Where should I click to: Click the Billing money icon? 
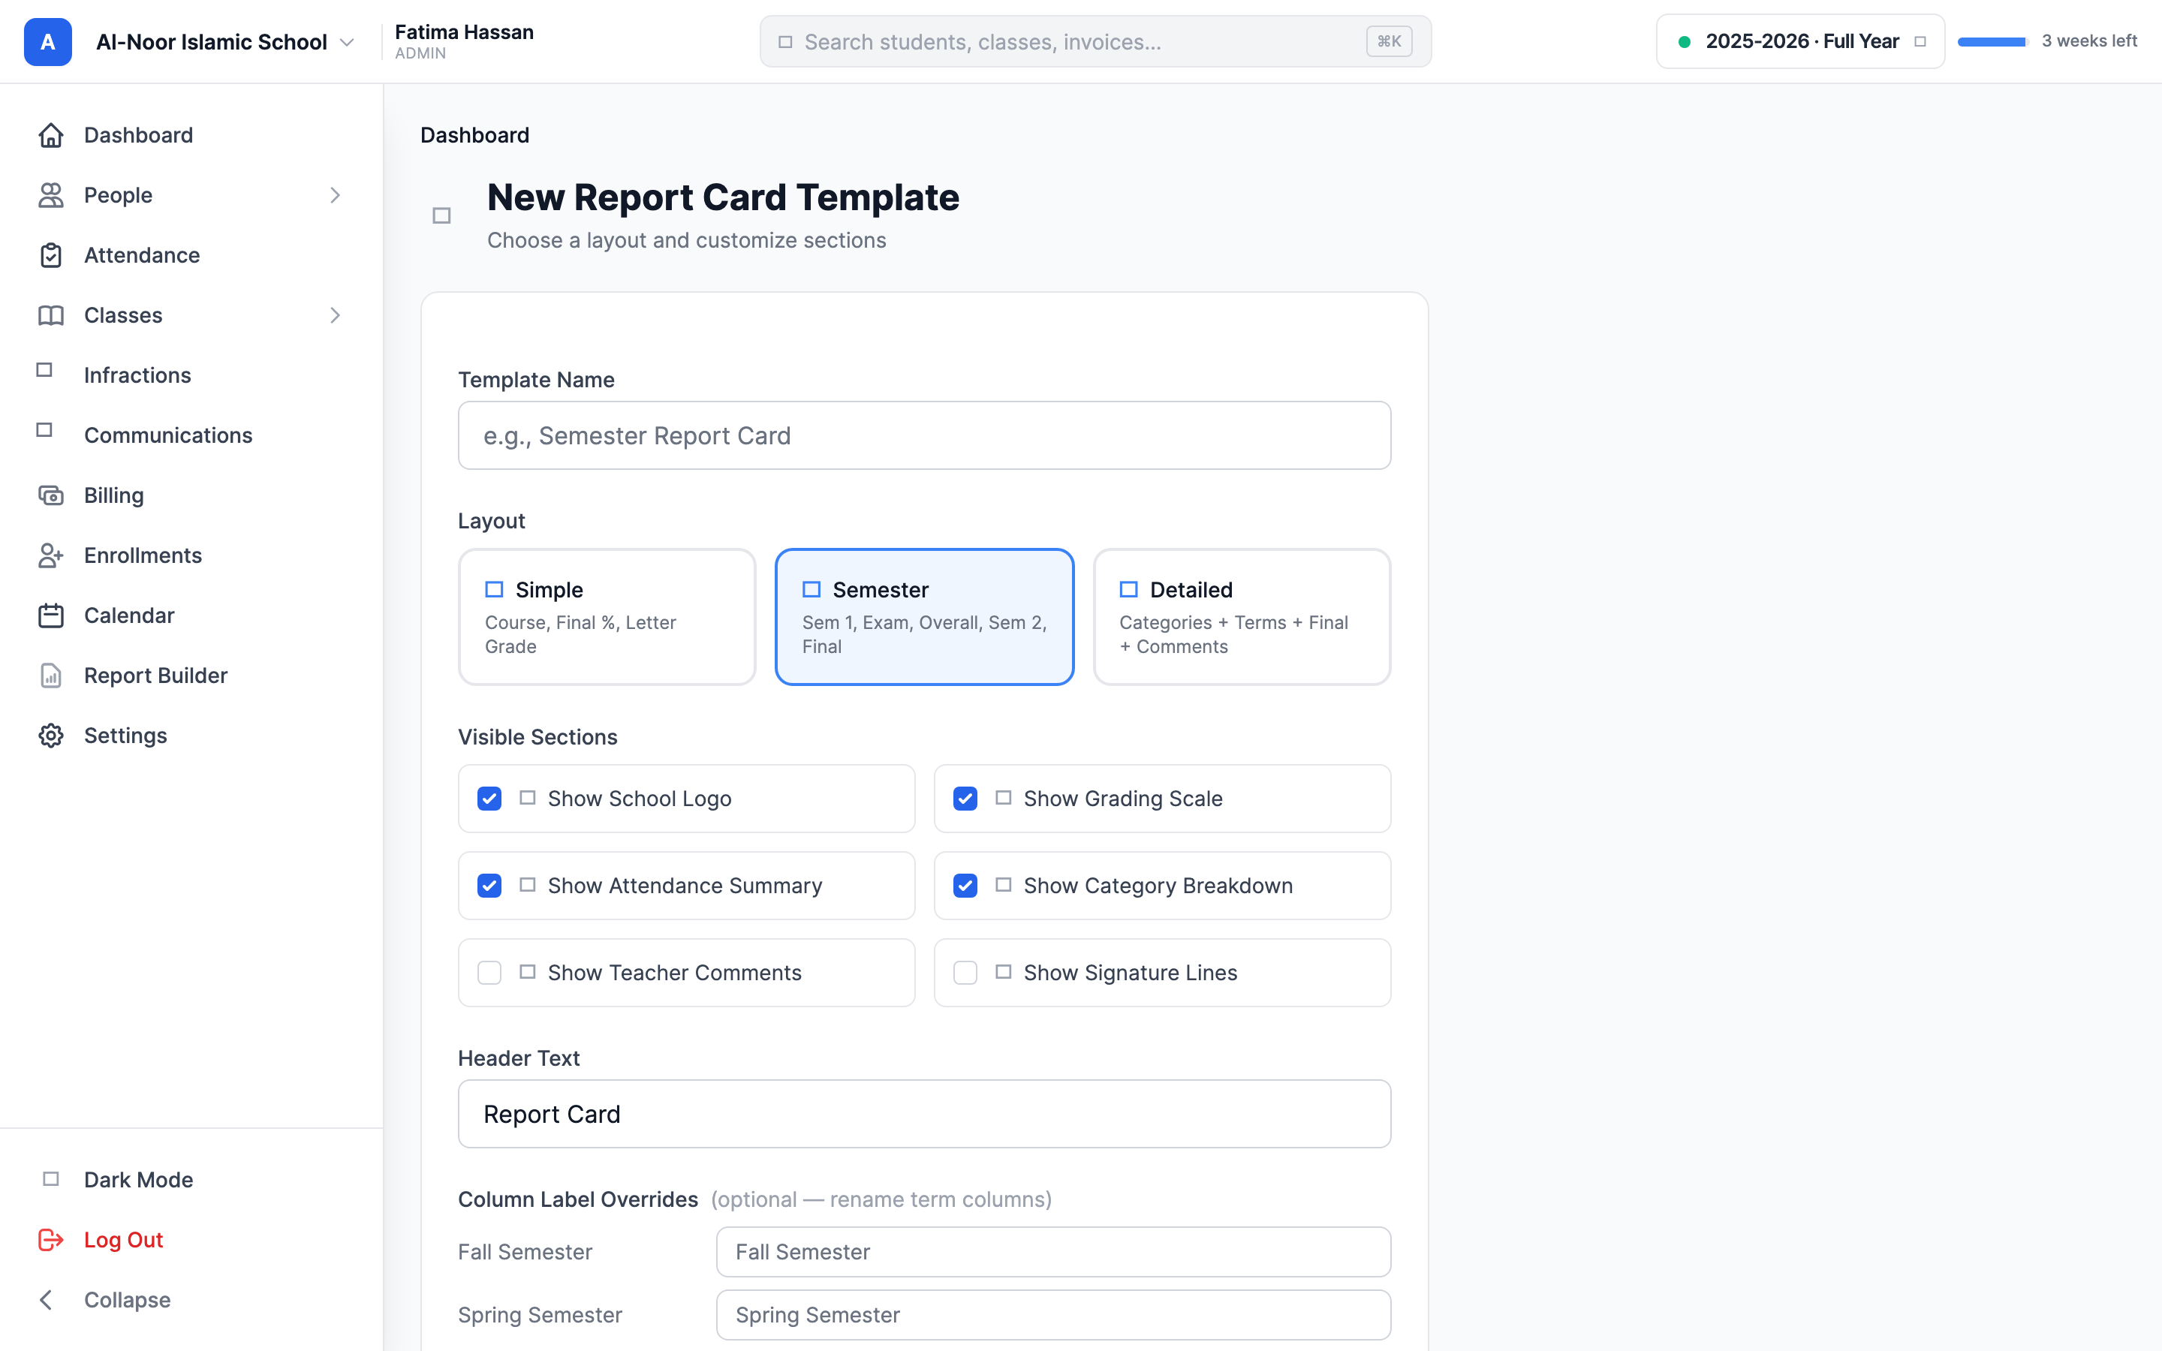point(51,495)
